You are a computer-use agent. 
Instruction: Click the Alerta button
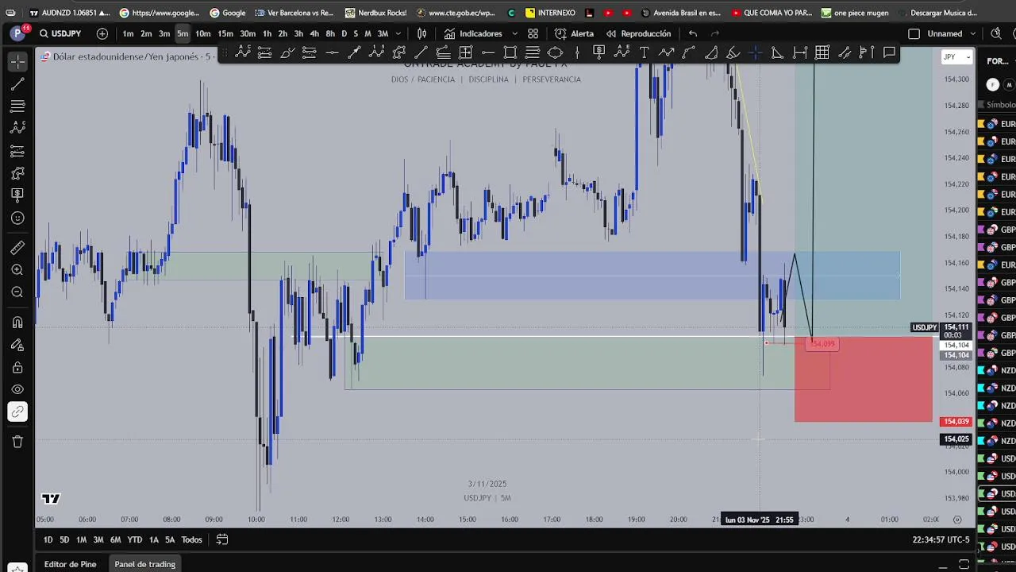tap(574, 33)
